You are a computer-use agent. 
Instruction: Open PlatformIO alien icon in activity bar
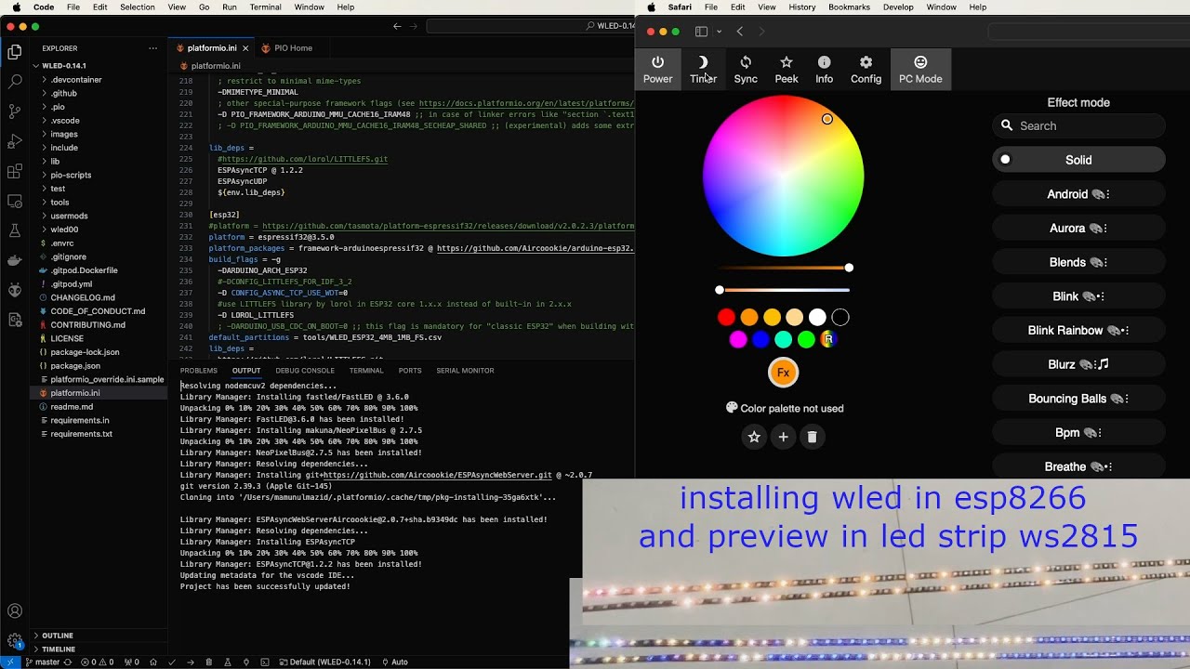pos(15,290)
